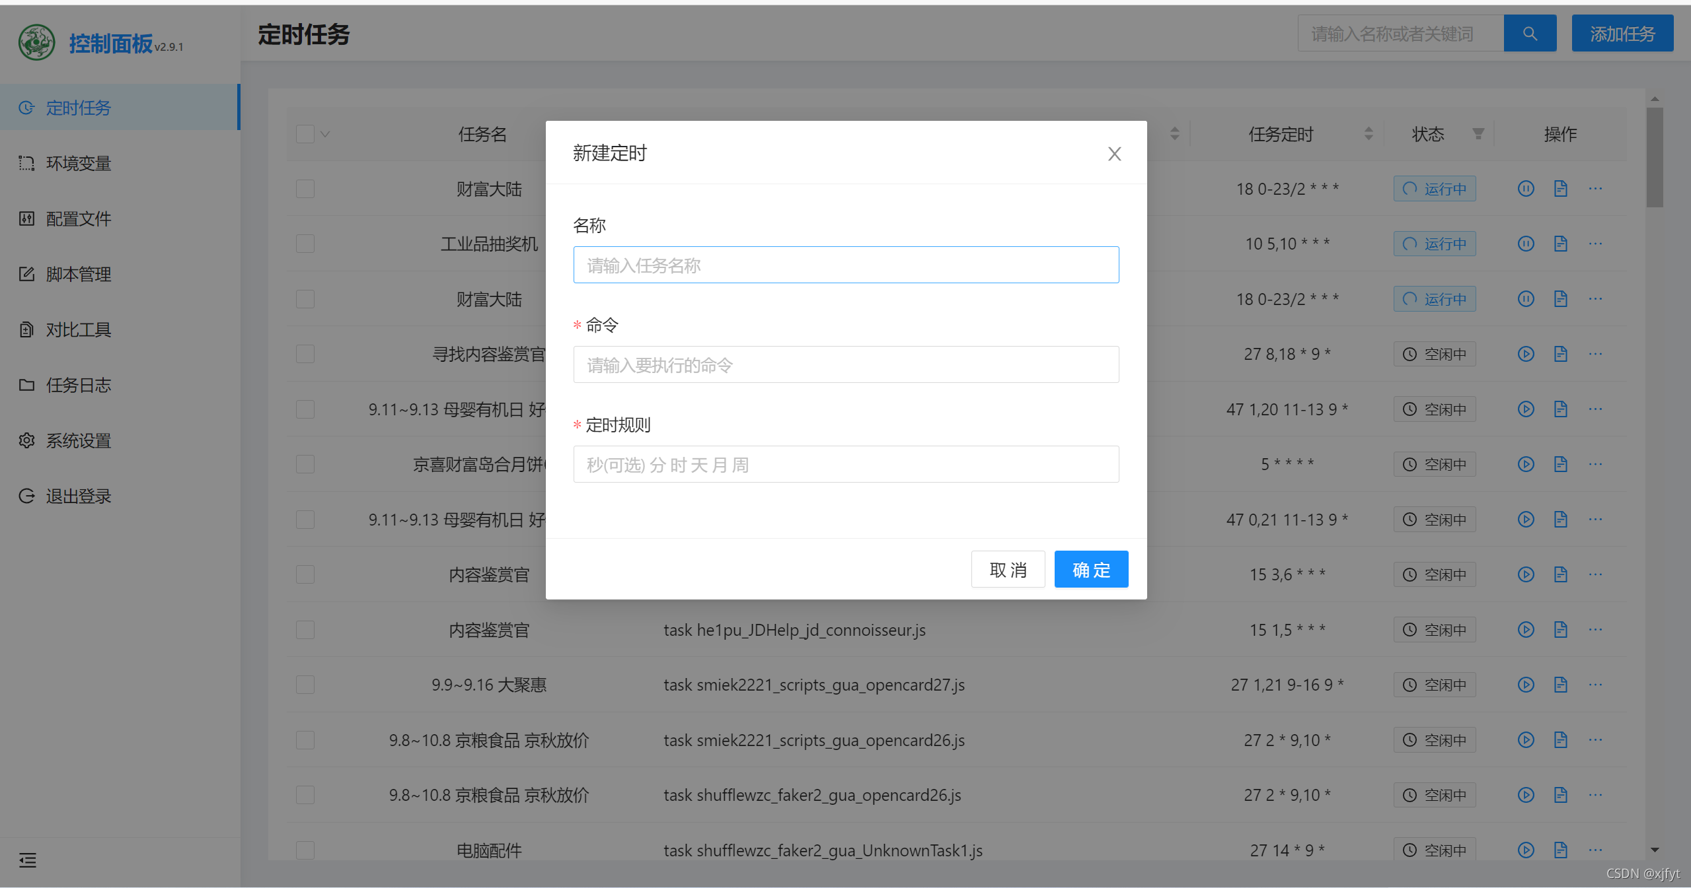
Task: Click the 空闲中 status of 电脑配件
Action: (1435, 850)
